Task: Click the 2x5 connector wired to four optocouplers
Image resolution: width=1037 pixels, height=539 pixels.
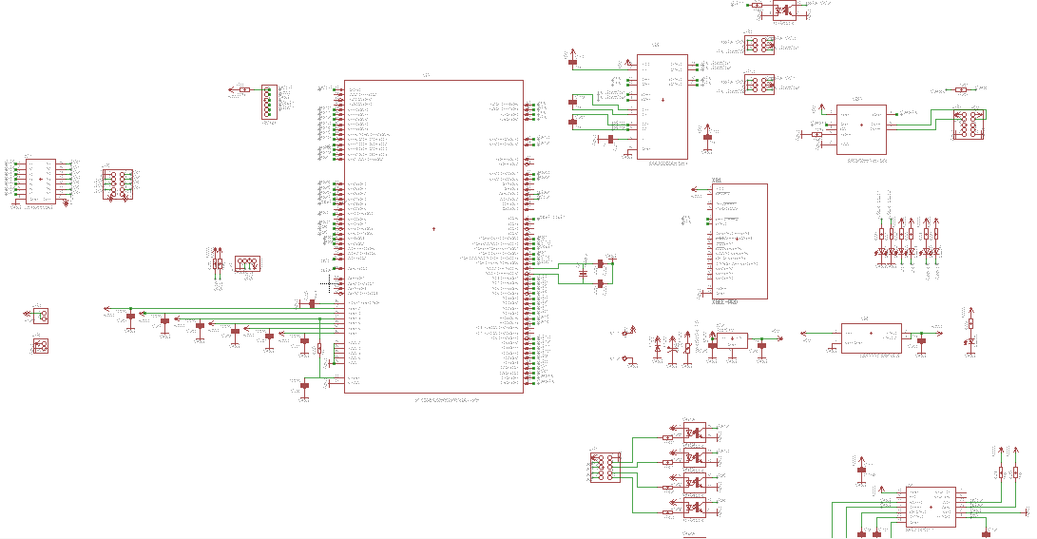Action: click(x=604, y=468)
